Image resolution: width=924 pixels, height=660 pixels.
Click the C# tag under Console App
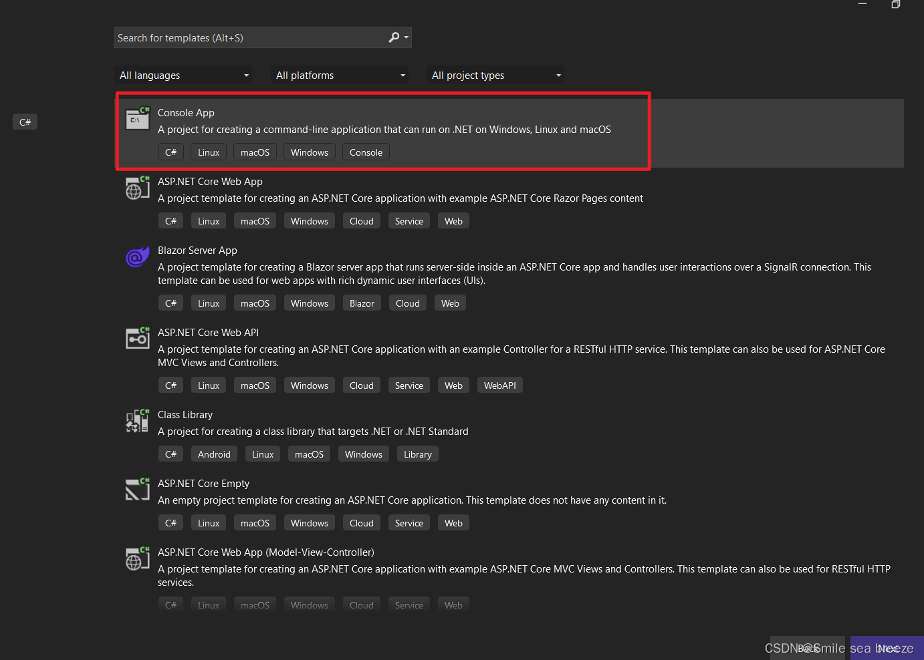170,152
